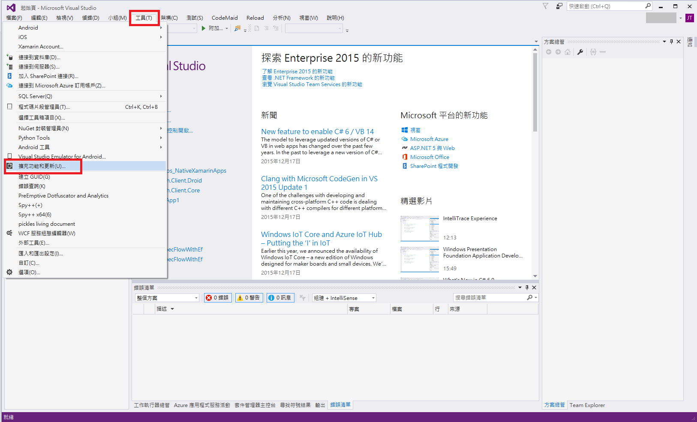Click the JT account avatar
697x422 pixels.
[690, 18]
